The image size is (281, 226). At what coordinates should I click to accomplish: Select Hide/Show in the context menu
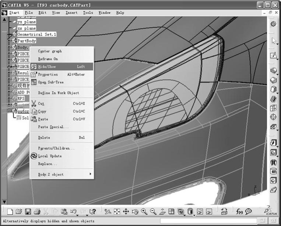tap(62, 67)
